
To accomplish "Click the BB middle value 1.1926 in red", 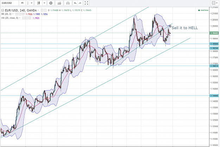I will tap(29, 14).
